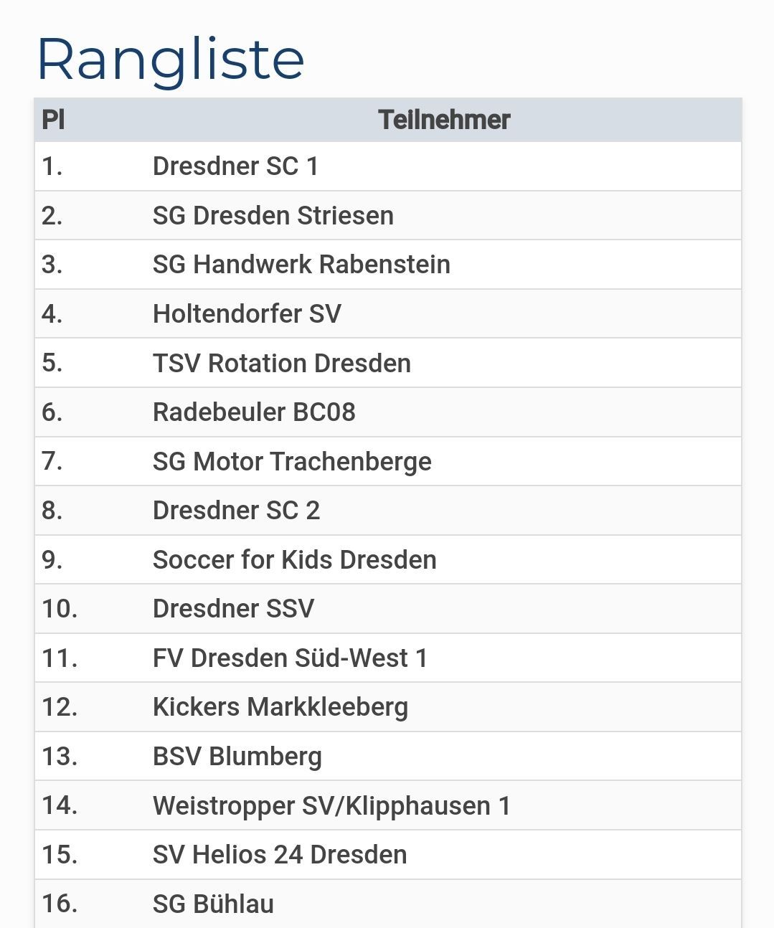This screenshot has height=928, width=774.
Task: Open Soccer for Kids Dresden row
Action: [388, 560]
